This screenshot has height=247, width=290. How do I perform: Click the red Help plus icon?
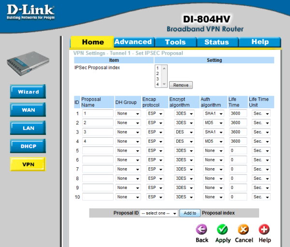264,230
